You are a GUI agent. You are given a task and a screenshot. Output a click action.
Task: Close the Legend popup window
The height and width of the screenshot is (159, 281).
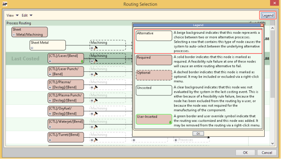pyautogui.click(x=262, y=25)
